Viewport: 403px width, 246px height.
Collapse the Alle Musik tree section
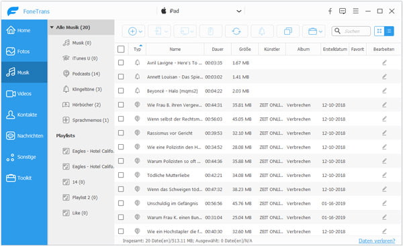pyautogui.click(x=52, y=27)
